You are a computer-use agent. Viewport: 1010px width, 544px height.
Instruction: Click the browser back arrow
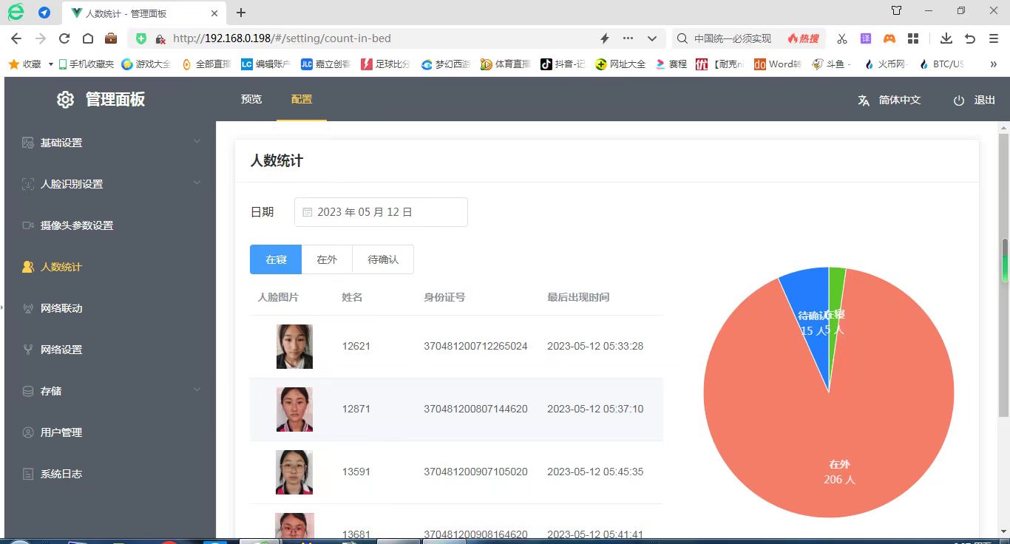coord(16,38)
